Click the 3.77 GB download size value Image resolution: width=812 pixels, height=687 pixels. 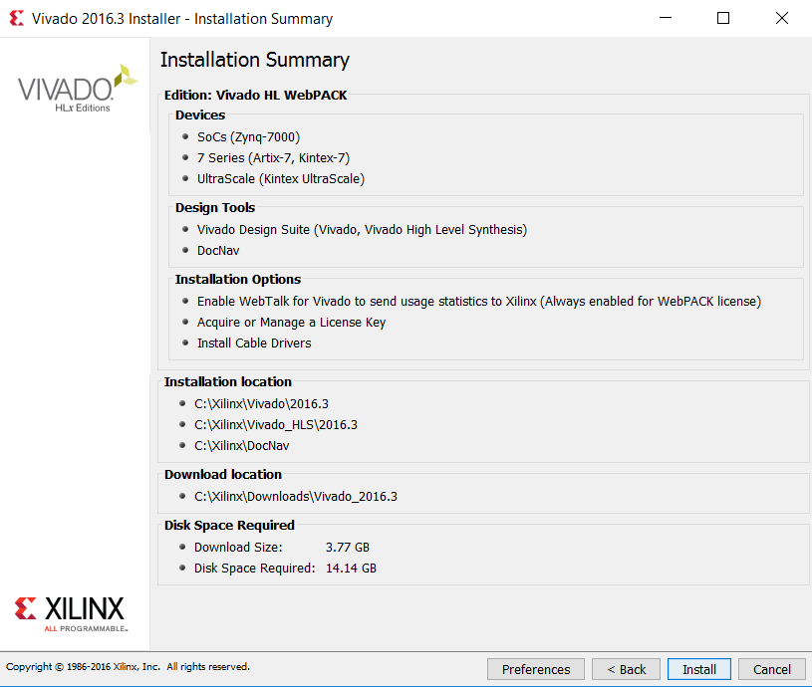pyautogui.click(x=348, y=548)
